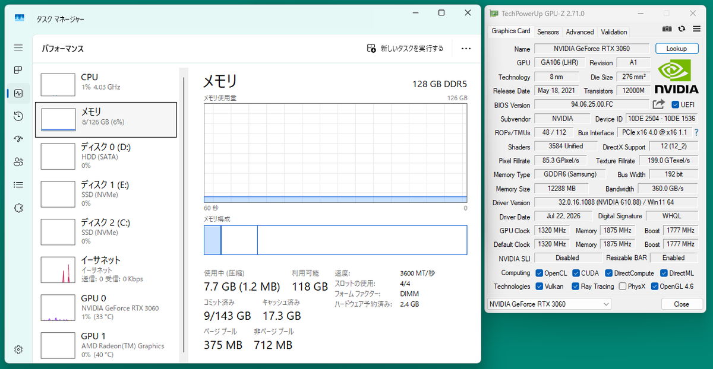
Task: Open Task Manager settings gear icon
Action: (x=18, y=349)
